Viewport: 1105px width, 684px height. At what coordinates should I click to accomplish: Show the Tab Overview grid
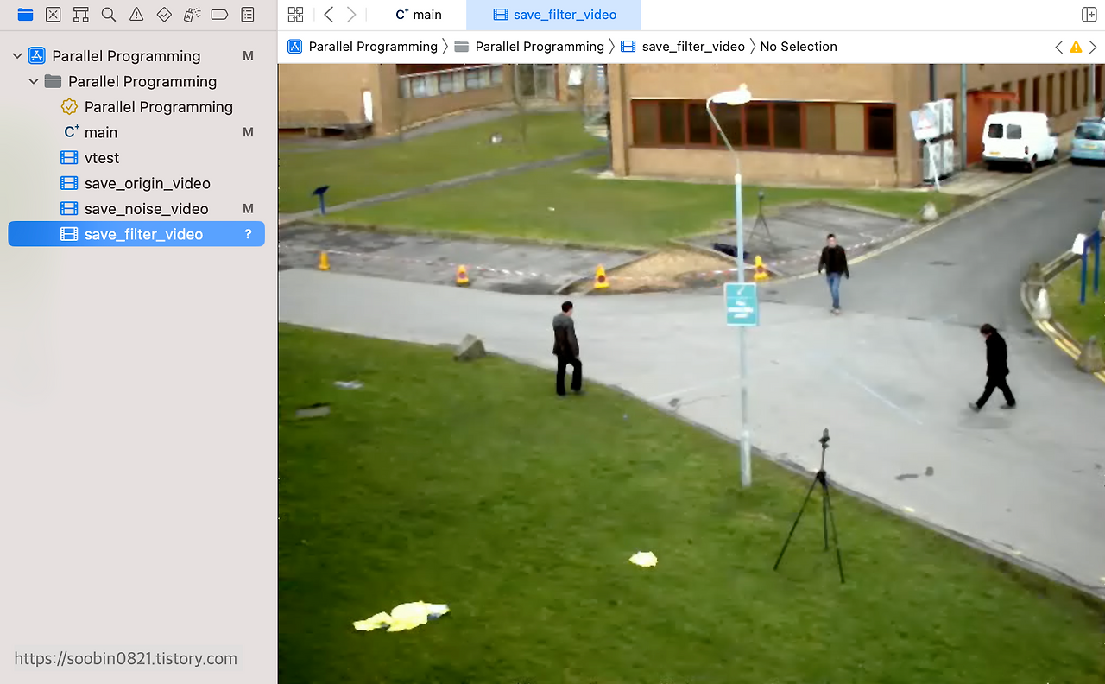pyautogui.click(x=295, y=15)
